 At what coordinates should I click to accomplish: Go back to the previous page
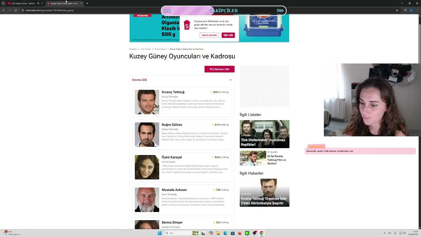pos(4,10)
